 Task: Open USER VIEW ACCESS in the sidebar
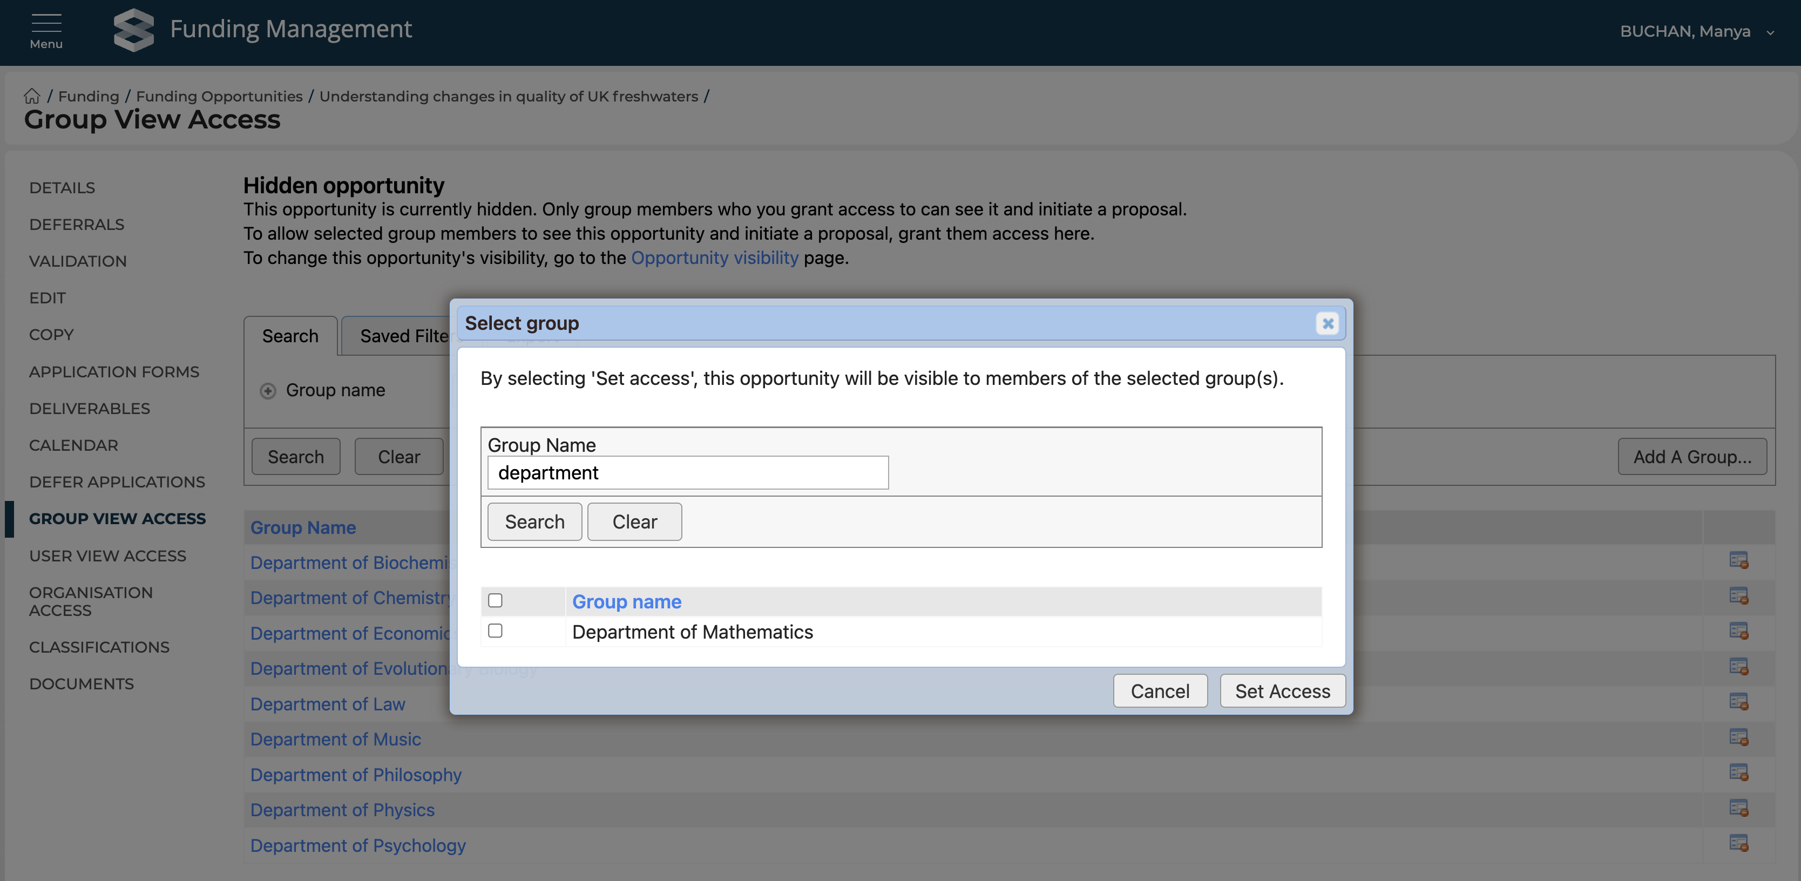click(x=107, y=556)
